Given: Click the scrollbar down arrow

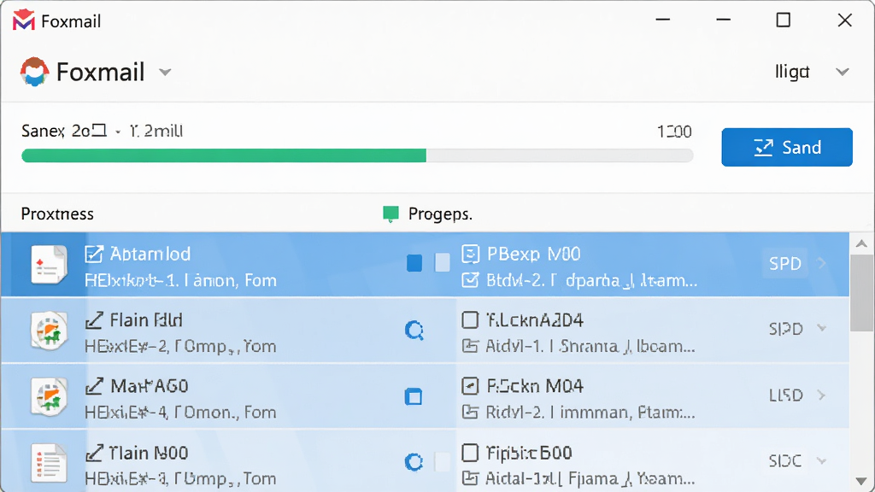Looking at the screenshot, I should (861, 482).
